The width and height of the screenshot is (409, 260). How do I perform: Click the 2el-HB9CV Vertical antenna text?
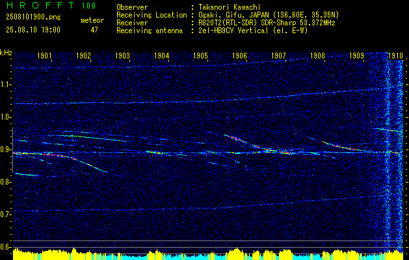[252, 31]
